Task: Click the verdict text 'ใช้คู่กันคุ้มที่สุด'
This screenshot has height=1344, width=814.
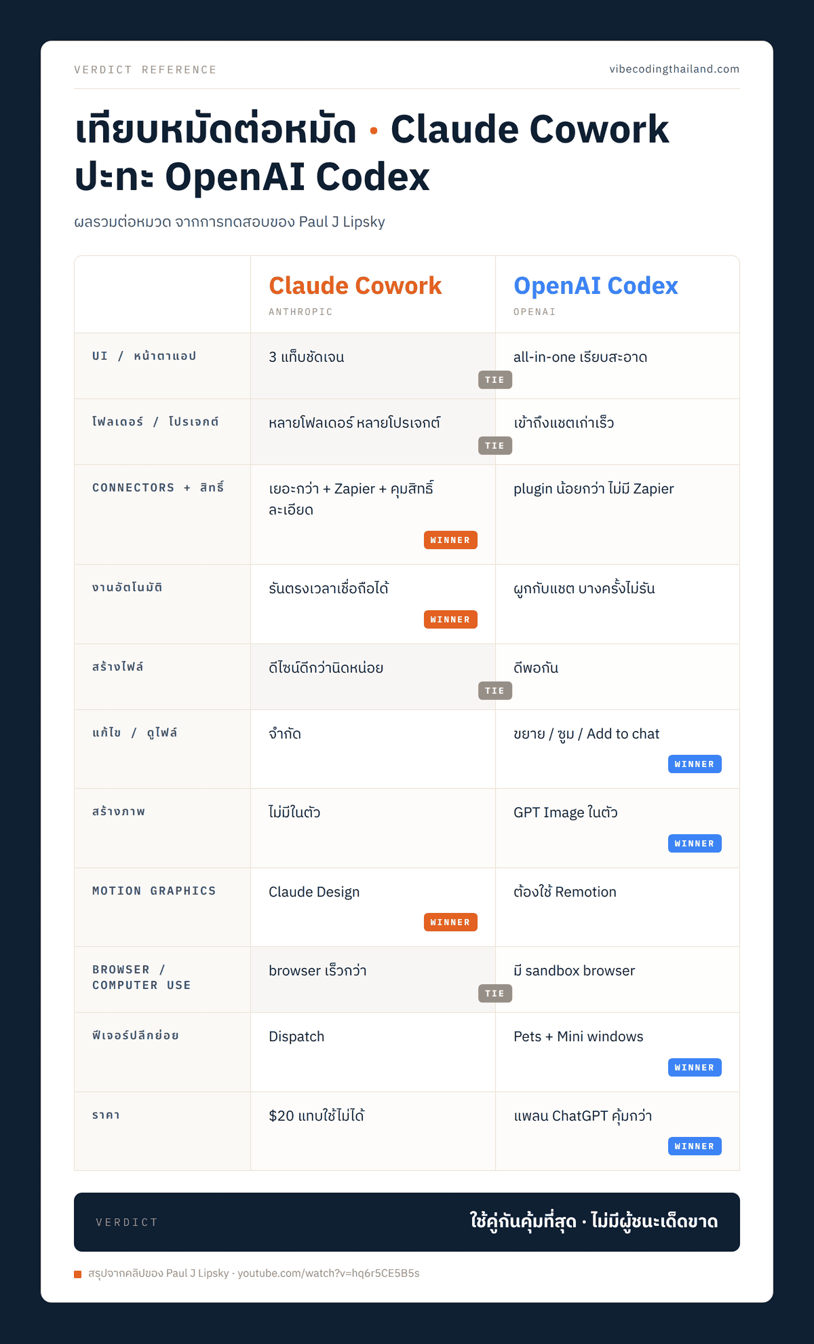Action: 523,1221
